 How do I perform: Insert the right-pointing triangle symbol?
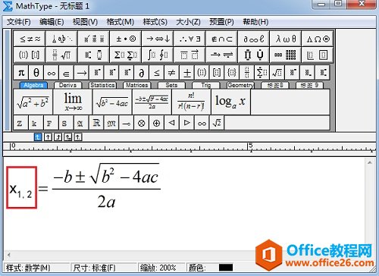[x=186, y=123]
